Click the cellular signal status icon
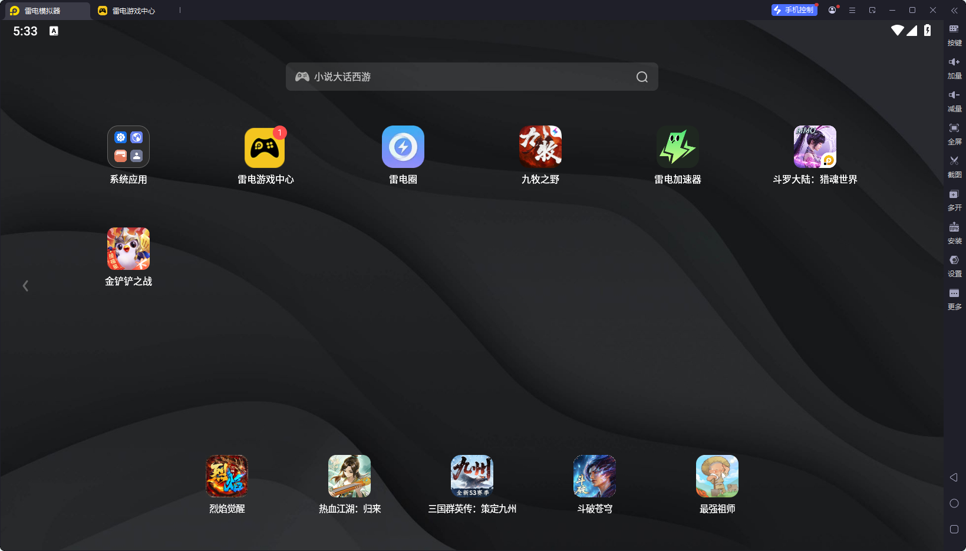 pyautogui.click(x=912, y=30)
